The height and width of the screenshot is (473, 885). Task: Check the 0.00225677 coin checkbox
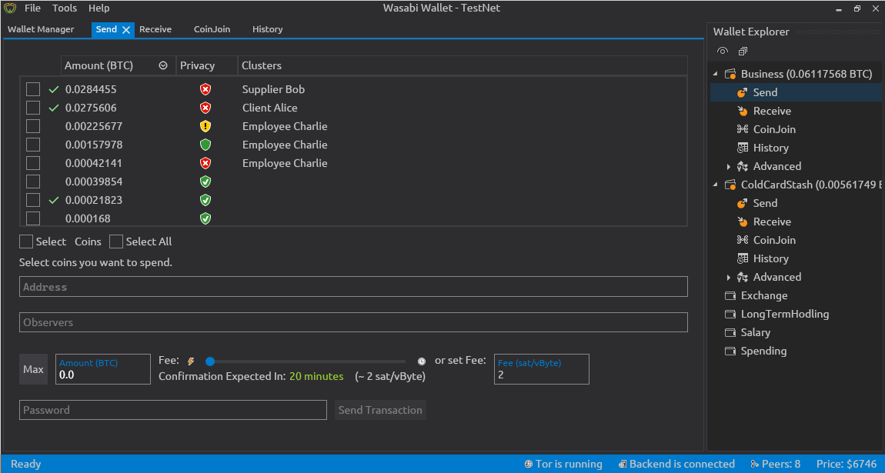click(33, 126)
